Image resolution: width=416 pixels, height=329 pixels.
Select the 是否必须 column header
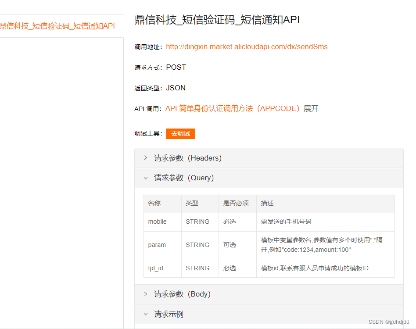236,204
